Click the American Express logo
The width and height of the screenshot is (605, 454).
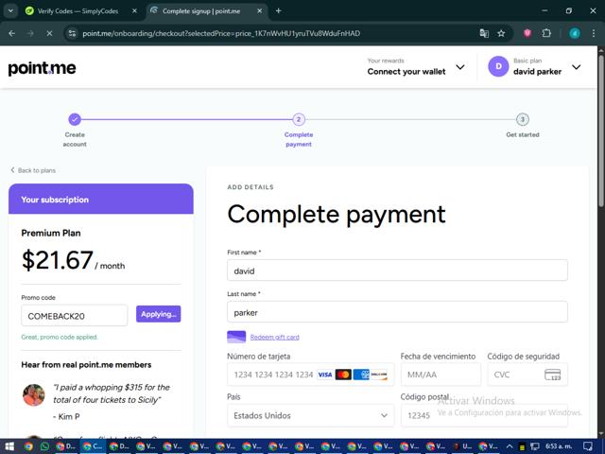click(361, 375)
